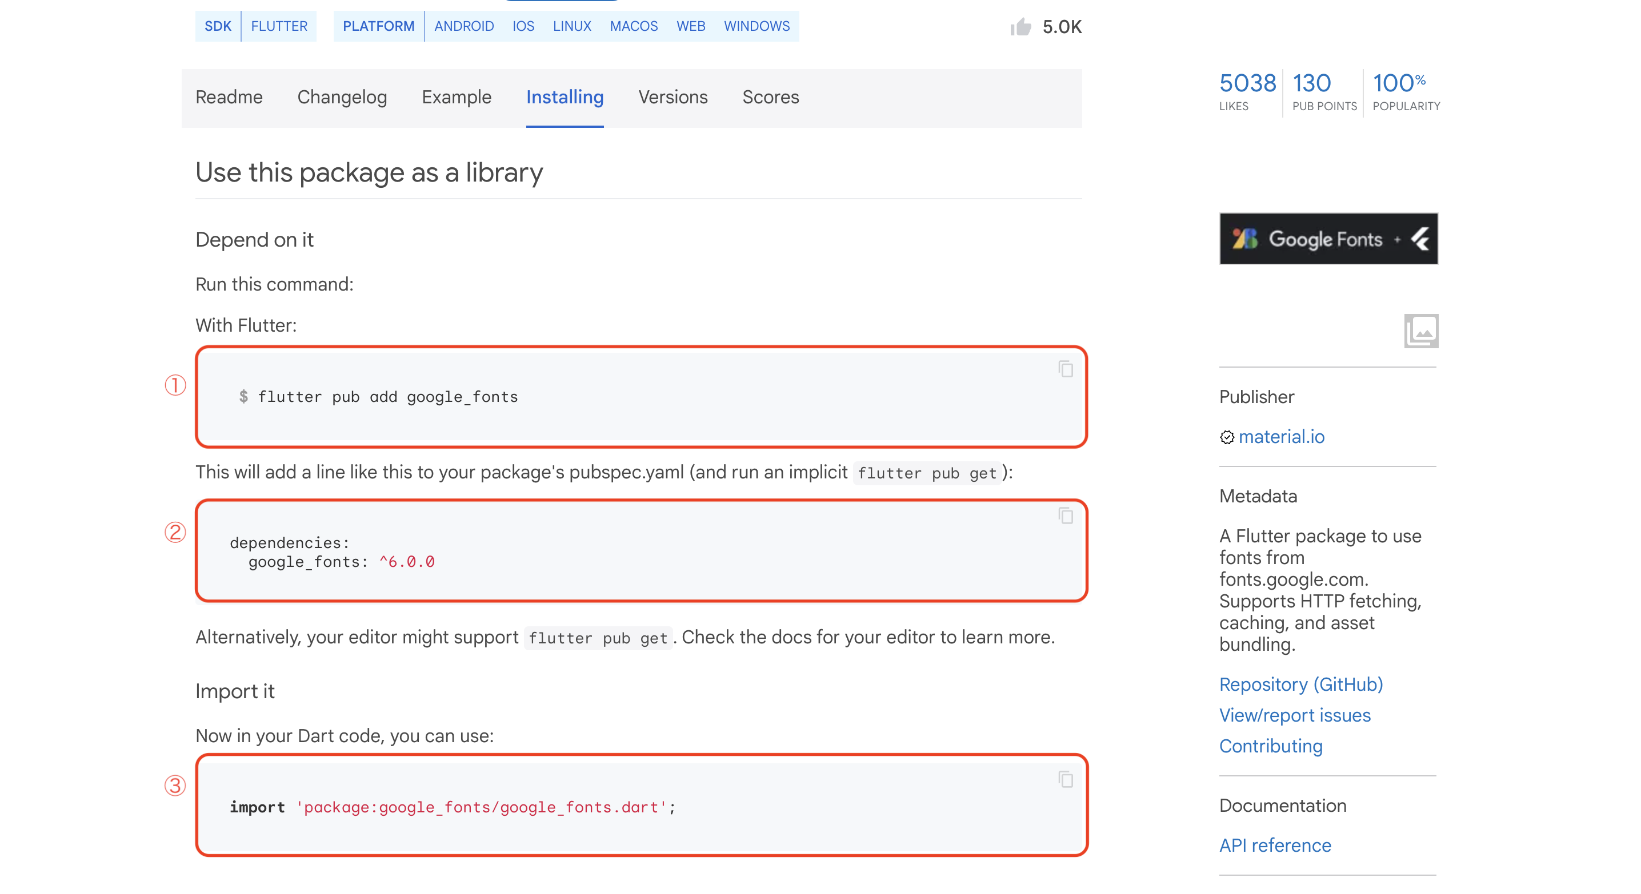Open the API reference link

(1275, 845)
